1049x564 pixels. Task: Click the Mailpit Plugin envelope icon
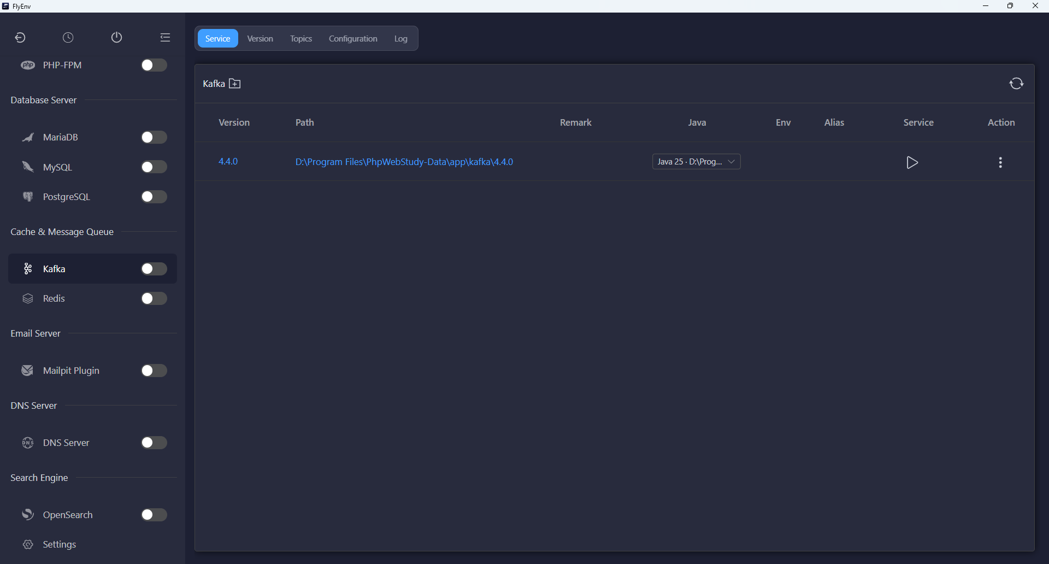(x=28, y=371)
